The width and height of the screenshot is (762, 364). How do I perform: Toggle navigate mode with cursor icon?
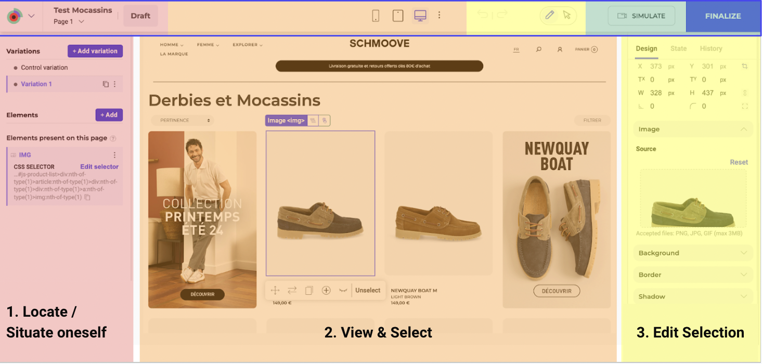click(567, 16)
